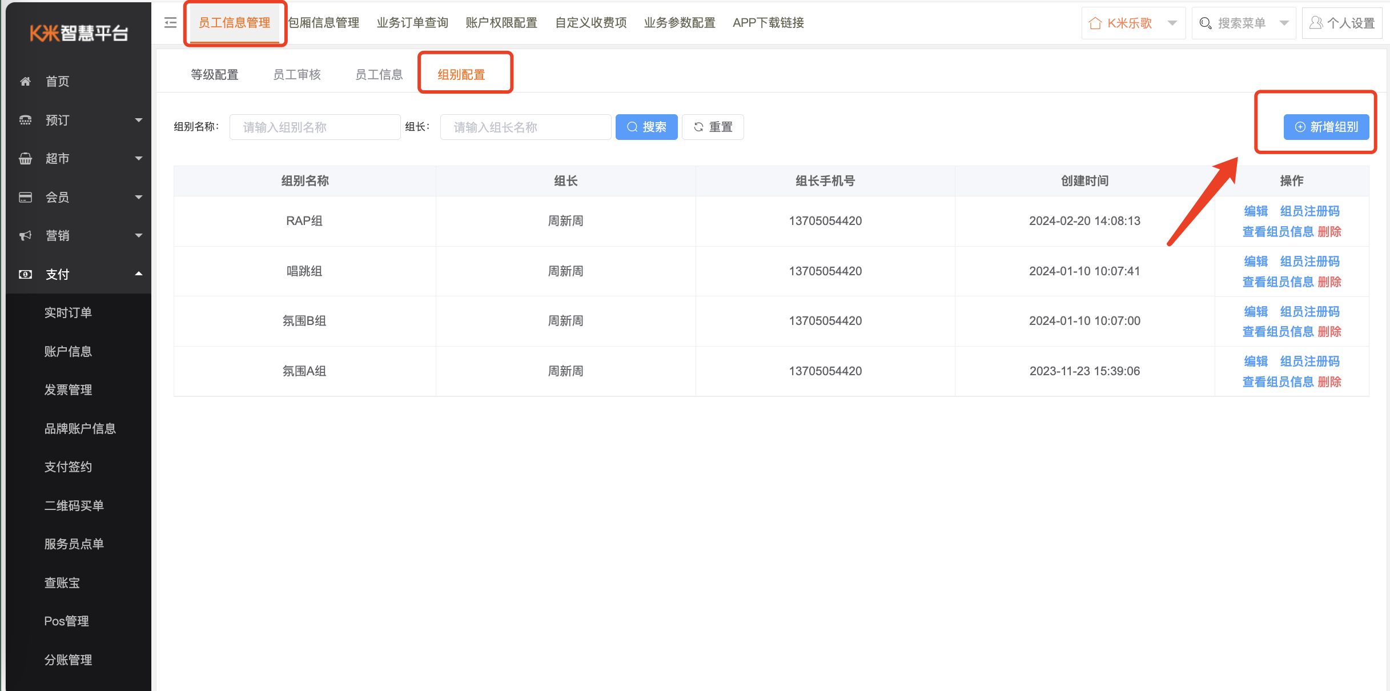Viewport: 1390px width, 691px height.
Task: Open the 员工信息管理 top menu
Action: [234, 23]
